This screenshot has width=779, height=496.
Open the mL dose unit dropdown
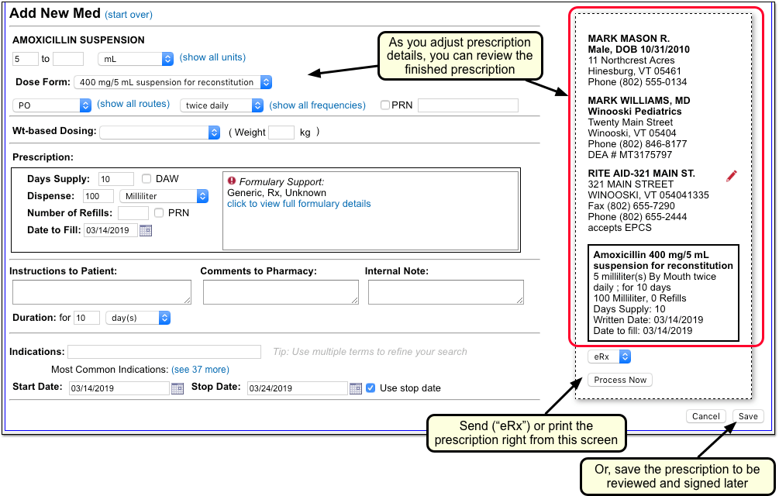coord(136,59)
